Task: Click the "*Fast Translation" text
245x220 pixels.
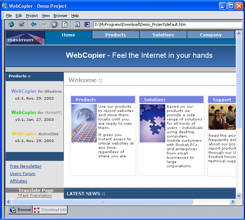Action: [35, 195]
